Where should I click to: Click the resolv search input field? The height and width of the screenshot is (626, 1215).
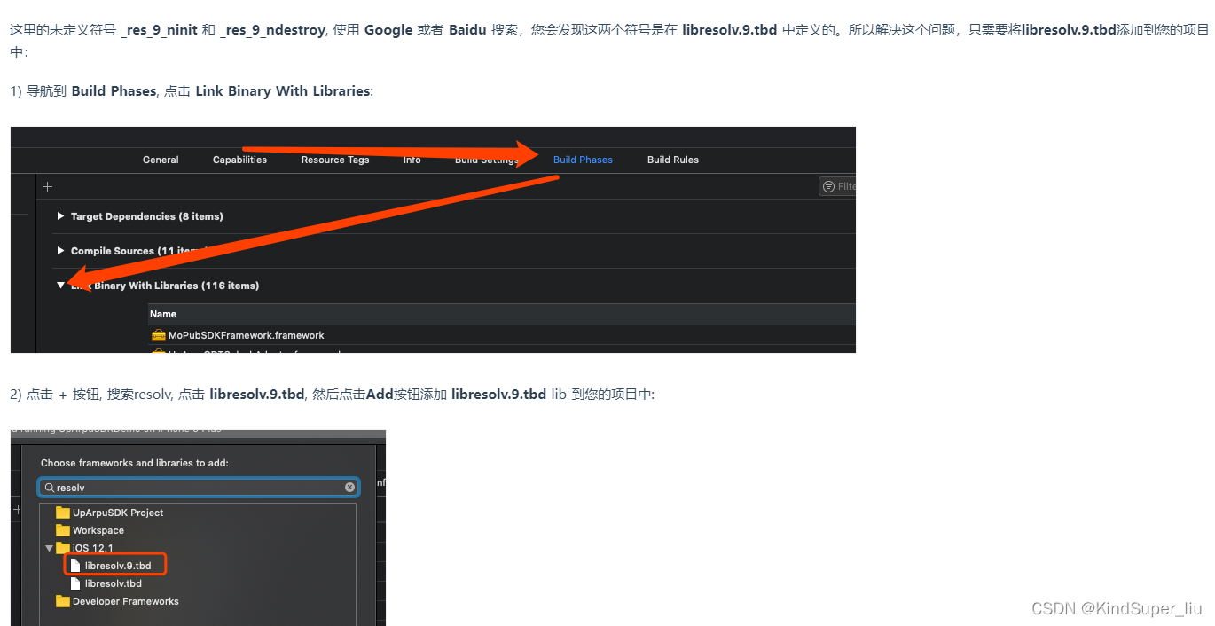200,488
